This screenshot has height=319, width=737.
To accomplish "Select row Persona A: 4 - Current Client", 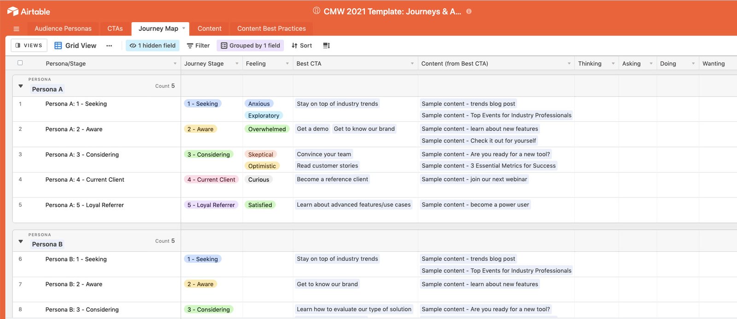I will (85, 180).
